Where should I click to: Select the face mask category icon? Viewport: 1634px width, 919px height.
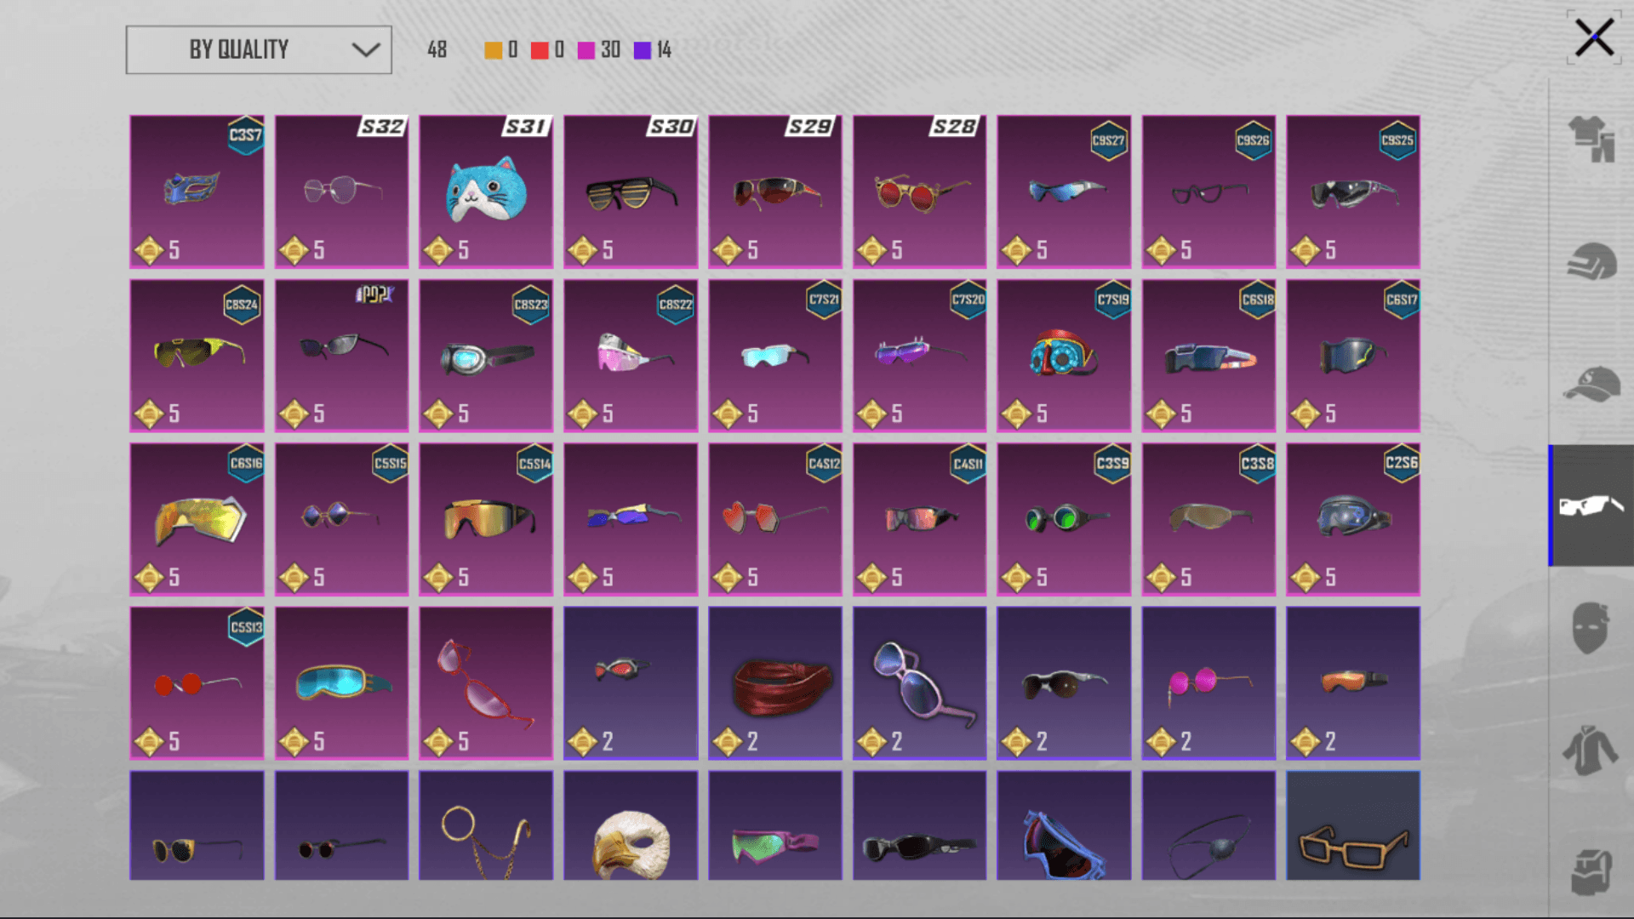point(1591,628)
